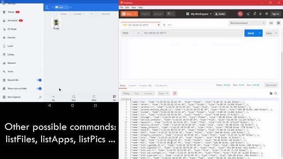The width and height of the screenshot is (283, 159).
Task: Tap the Android home button
Action: point(73,106)
